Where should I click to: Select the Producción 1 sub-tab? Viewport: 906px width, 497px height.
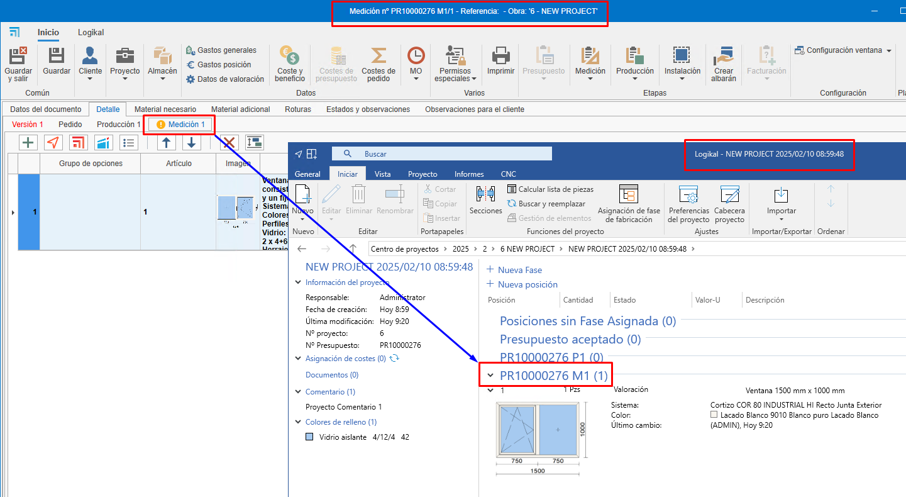pyautogui.click(x=119, y=125)
